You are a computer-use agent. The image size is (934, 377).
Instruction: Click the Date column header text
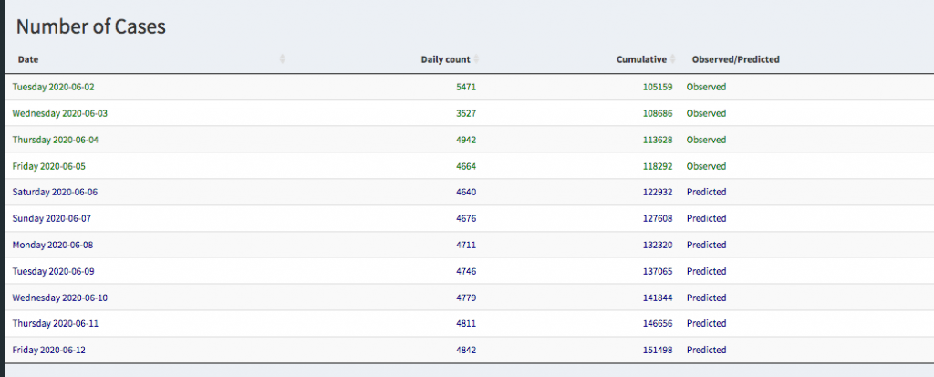pos(28,59)
